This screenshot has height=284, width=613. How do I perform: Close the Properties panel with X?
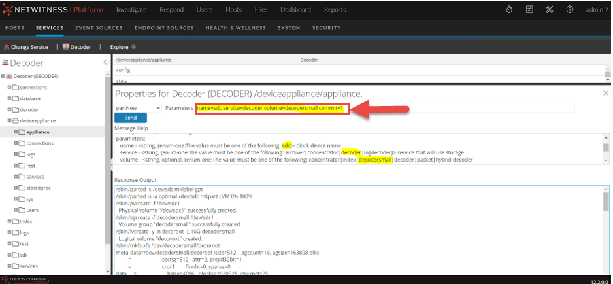(605, 94)
